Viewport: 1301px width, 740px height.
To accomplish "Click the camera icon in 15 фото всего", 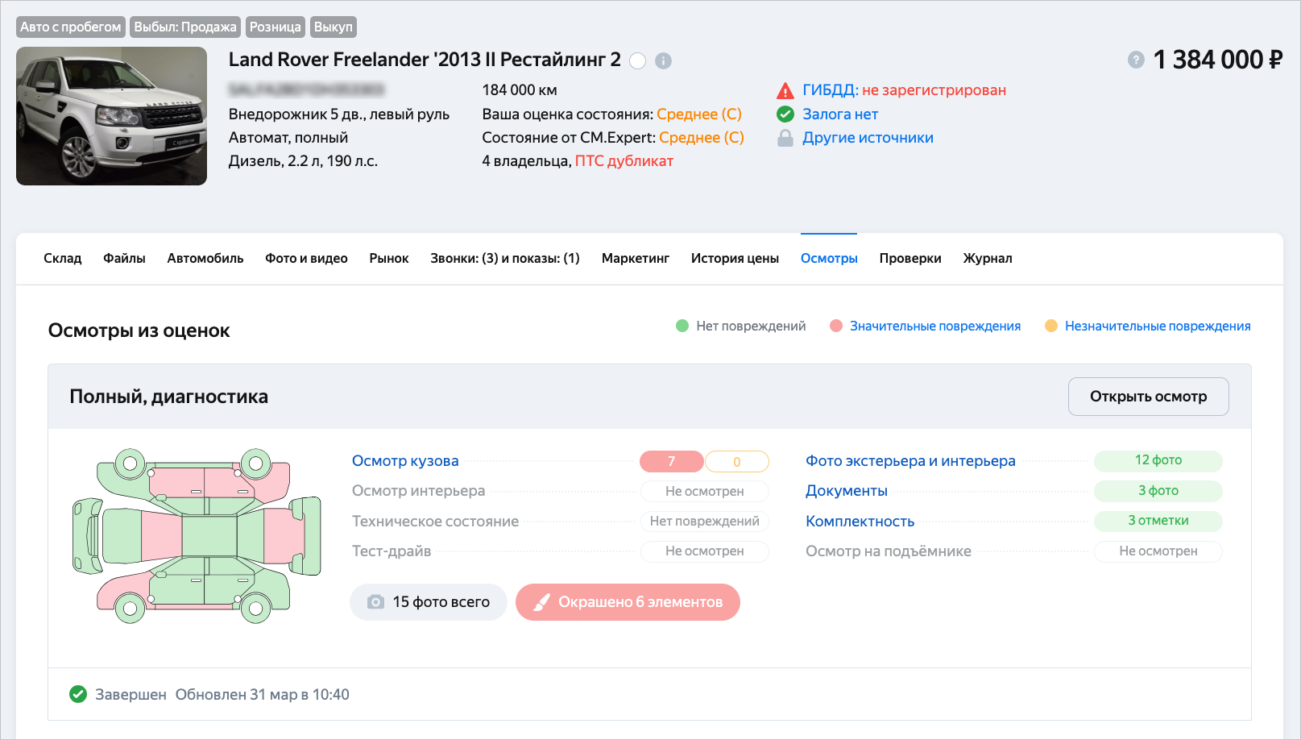I will click(x=375, y=602).
